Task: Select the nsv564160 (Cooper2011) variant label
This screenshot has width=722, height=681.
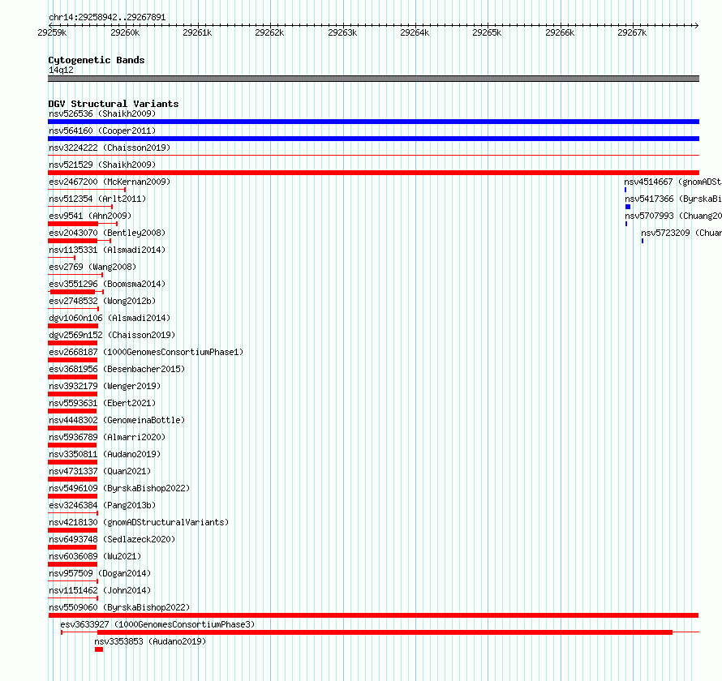Action: click(x=102, y=131)
